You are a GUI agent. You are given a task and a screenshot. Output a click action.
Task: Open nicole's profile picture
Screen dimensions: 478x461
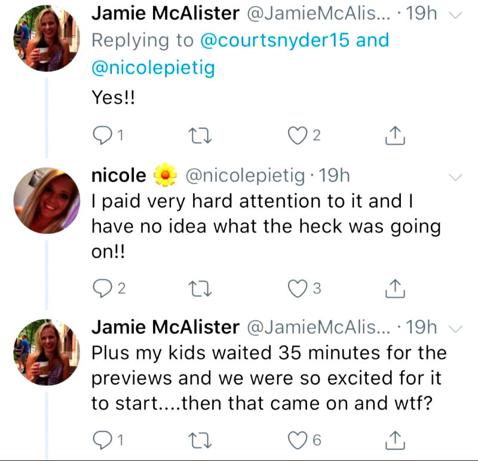[x=47, y=200]
